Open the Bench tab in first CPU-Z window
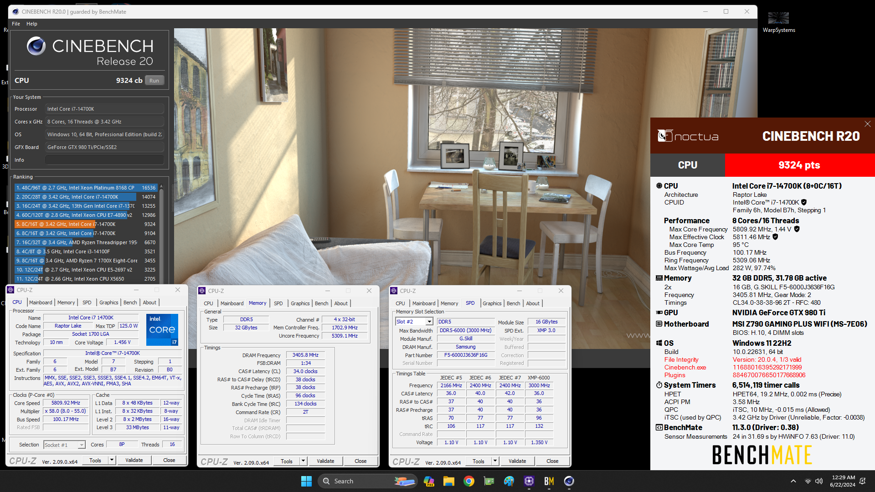The height and width of the screenshot is (492, 875). [x=130, y=302]
